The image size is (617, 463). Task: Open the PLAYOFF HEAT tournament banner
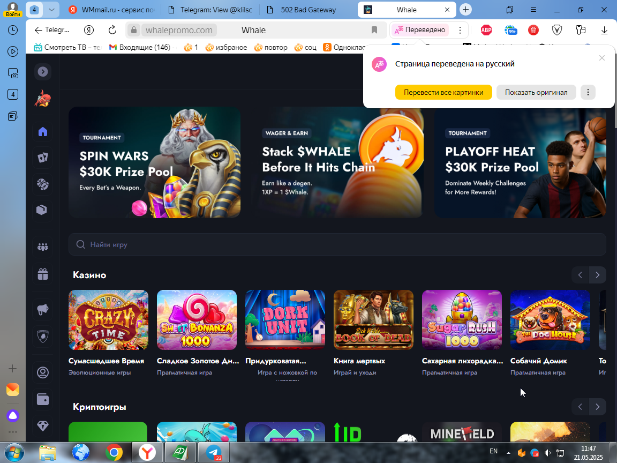tap(520, 162)
